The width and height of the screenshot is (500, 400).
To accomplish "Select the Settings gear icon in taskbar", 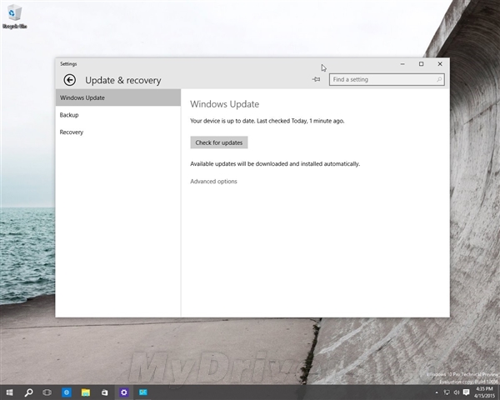I will click(x=123, y=392).
